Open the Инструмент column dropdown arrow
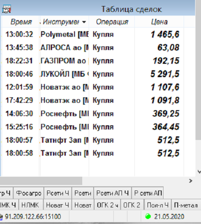 pyautogui.click(x=84, y=22)
